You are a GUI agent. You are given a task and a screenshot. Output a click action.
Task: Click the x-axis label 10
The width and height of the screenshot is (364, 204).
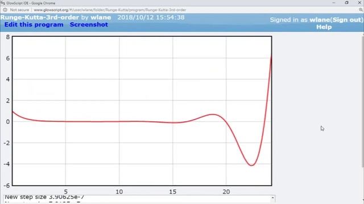pyautogui.click(x=119, y=192)
